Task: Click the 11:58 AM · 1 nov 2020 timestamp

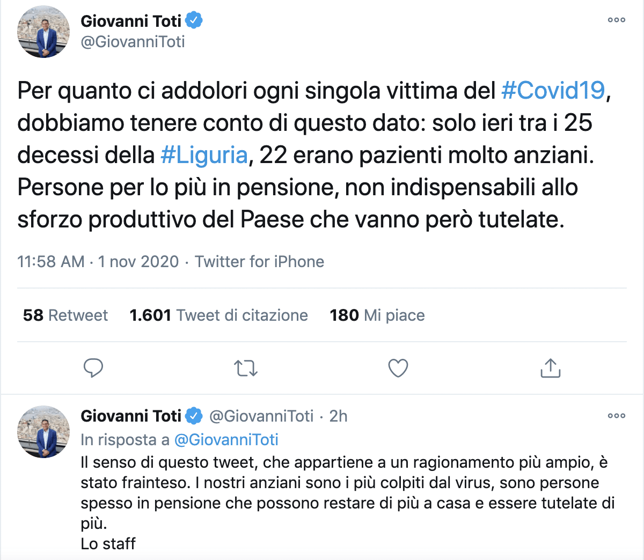Action: coord(98,262)
